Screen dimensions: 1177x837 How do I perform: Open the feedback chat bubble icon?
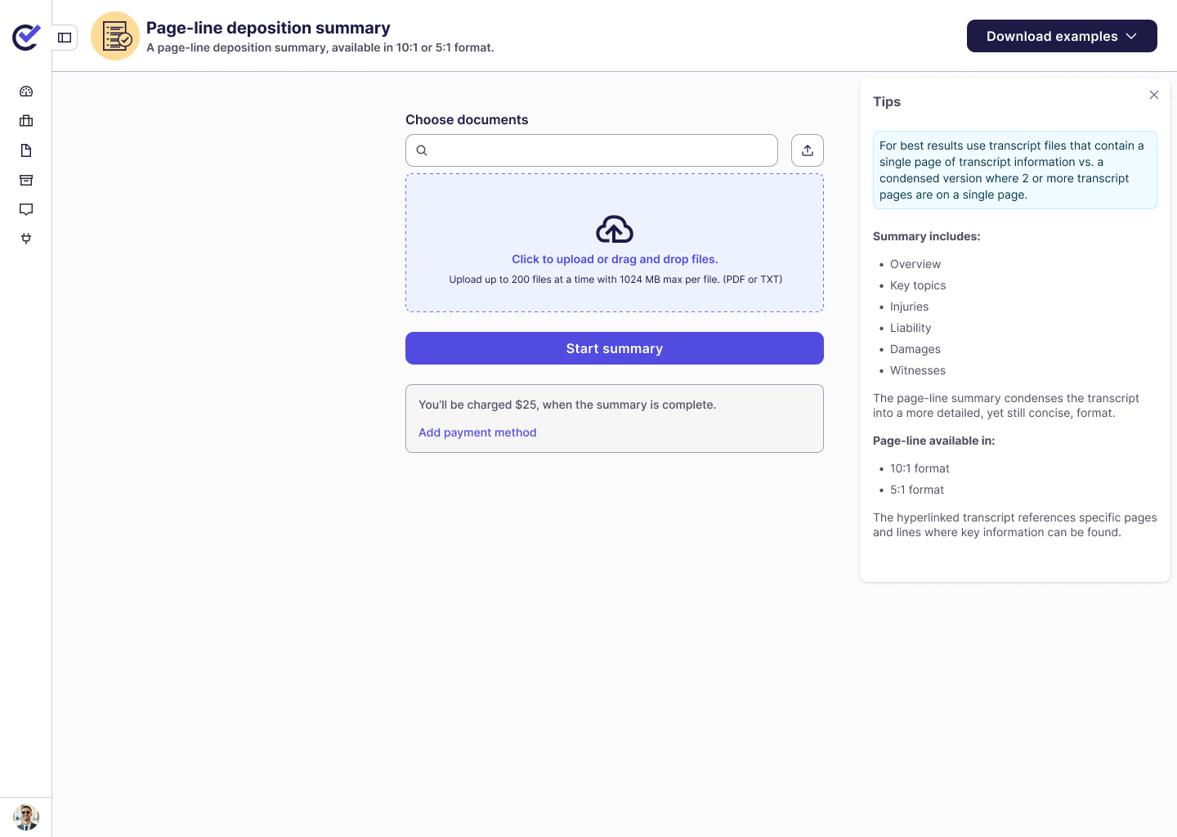pyautogui.click(x=26, y=209)
